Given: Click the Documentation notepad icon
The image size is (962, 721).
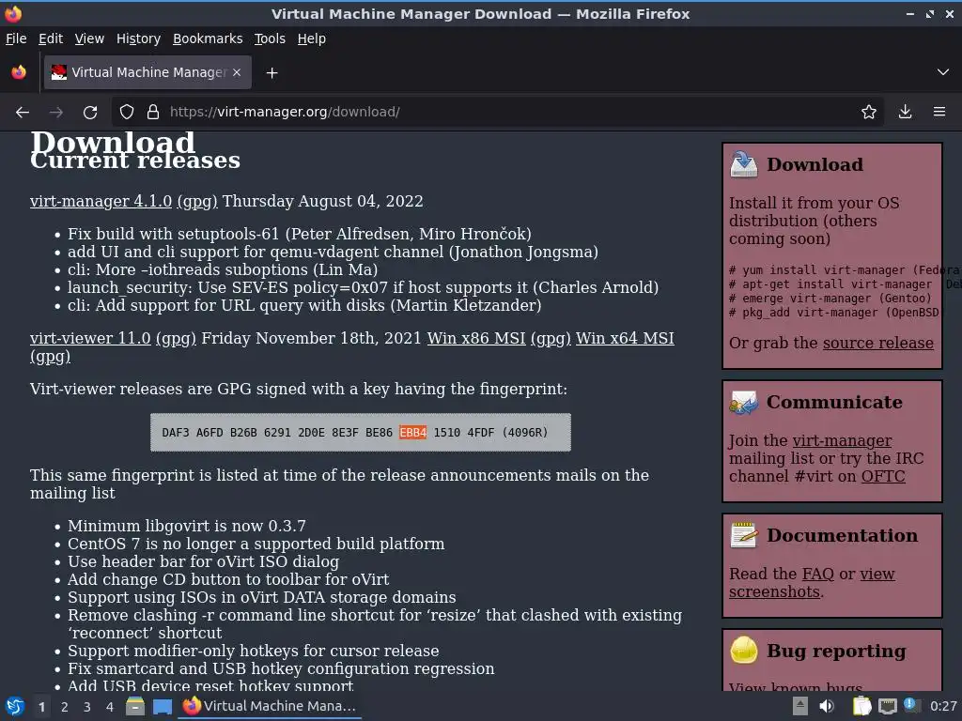Looking at the screenshot, I should tap(744, 535).
